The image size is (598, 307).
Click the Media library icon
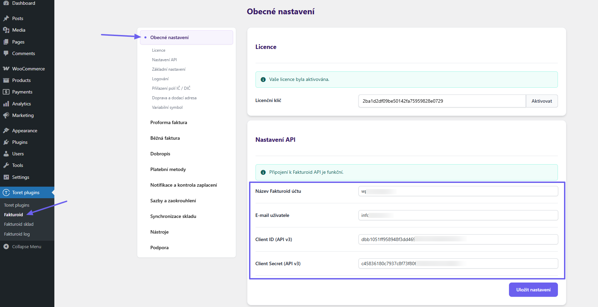click(x=6, y=30)
